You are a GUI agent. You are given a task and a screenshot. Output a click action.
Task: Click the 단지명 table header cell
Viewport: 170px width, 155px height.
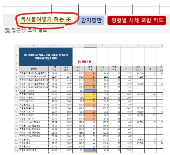click(34, 69)
